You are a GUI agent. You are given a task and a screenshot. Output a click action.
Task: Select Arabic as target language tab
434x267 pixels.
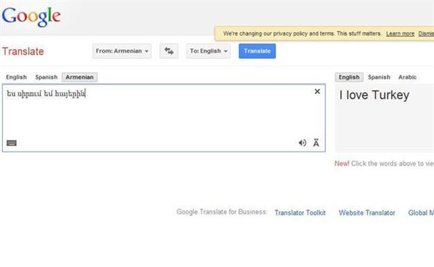(x=407, y=77)
